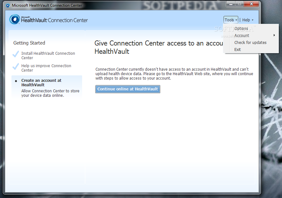Screen dimensions: 282x198
Task: Expand the Account submenu arrow
Action: tap(274, 35)
